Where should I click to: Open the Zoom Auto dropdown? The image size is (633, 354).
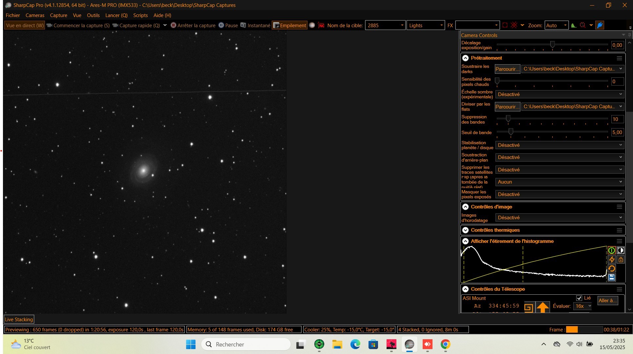pyautogui.click(x=557, y=25)
